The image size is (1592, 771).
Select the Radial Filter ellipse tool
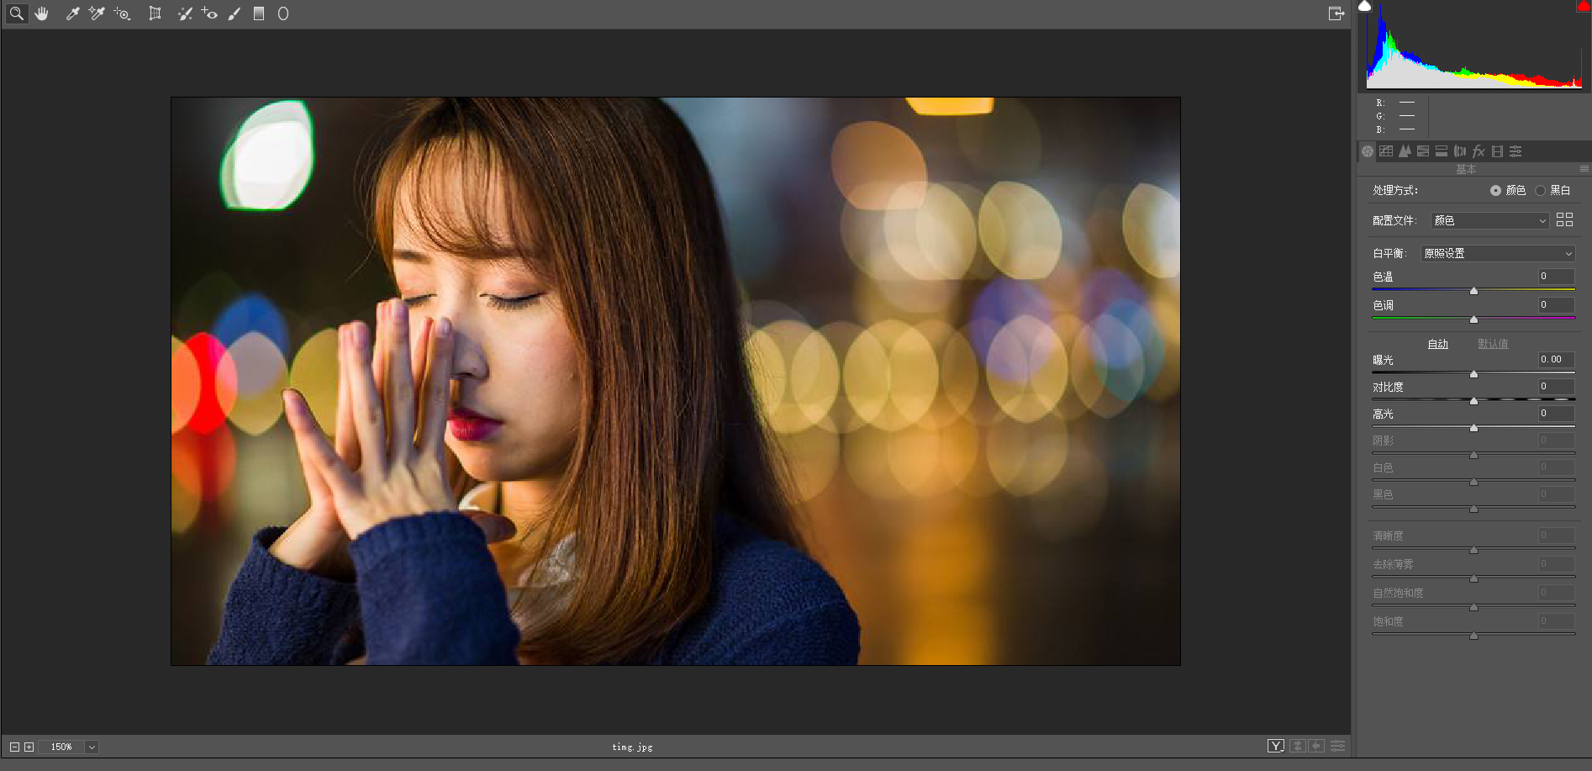click(x=283, y=13)
